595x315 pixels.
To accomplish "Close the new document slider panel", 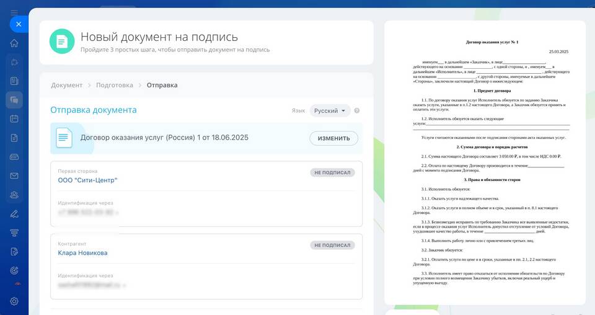I will [19, 24].
